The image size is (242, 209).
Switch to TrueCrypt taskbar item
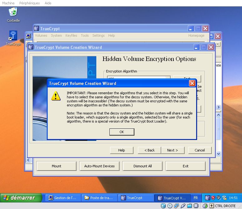[136, 198]
